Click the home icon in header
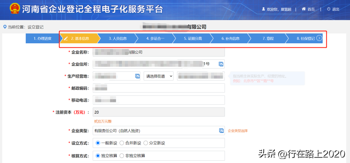 (x=304, y=9)
